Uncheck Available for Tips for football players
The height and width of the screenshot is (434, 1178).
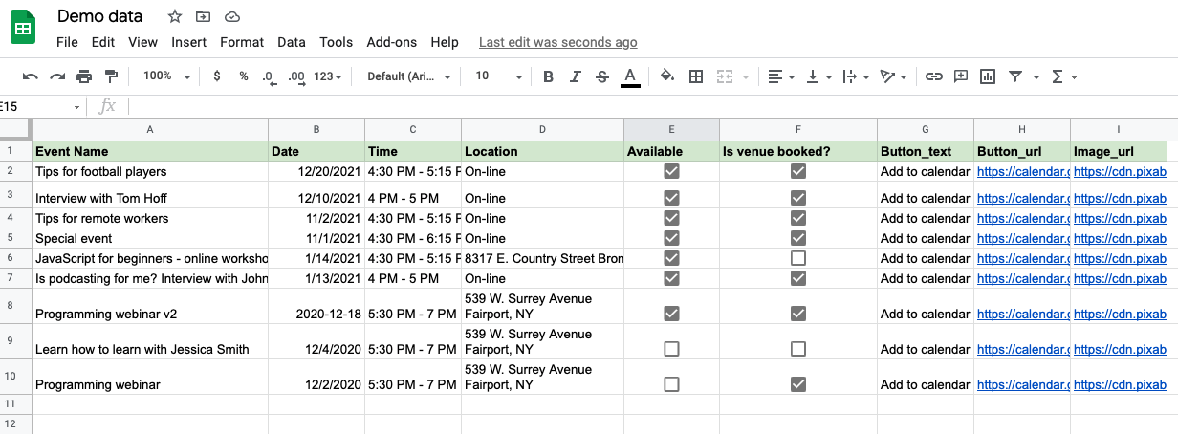671,171
